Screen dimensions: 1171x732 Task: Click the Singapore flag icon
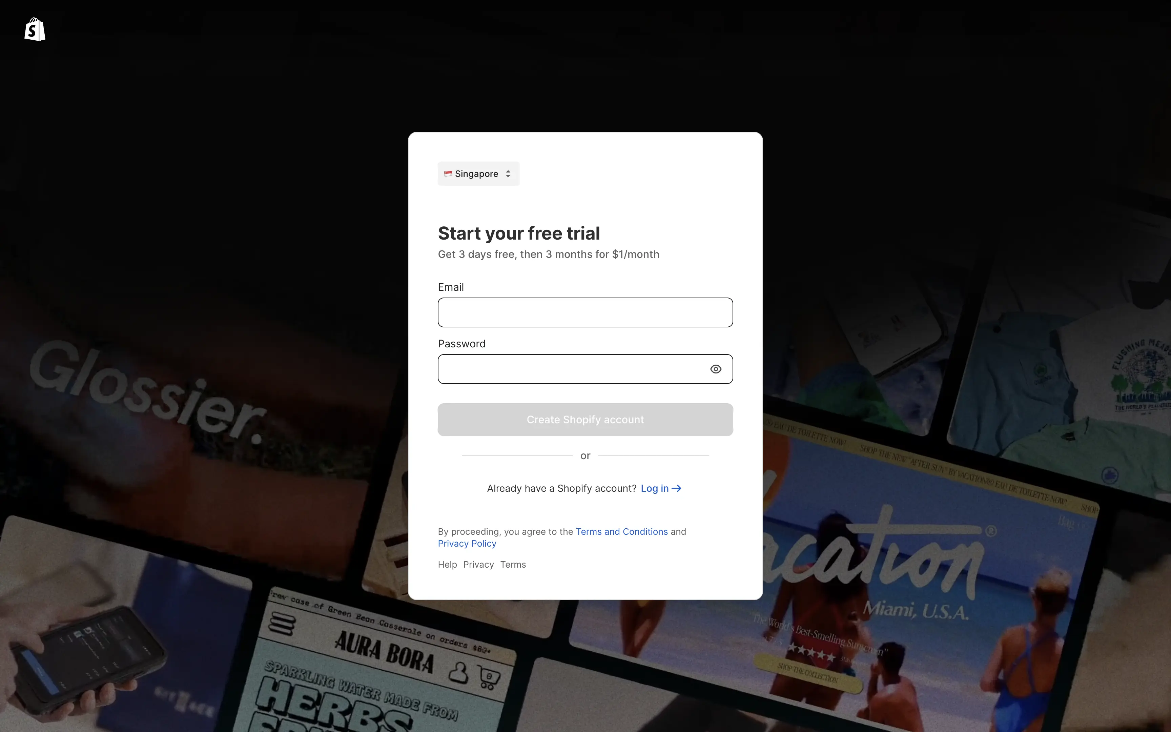click(x=448, y=174)
